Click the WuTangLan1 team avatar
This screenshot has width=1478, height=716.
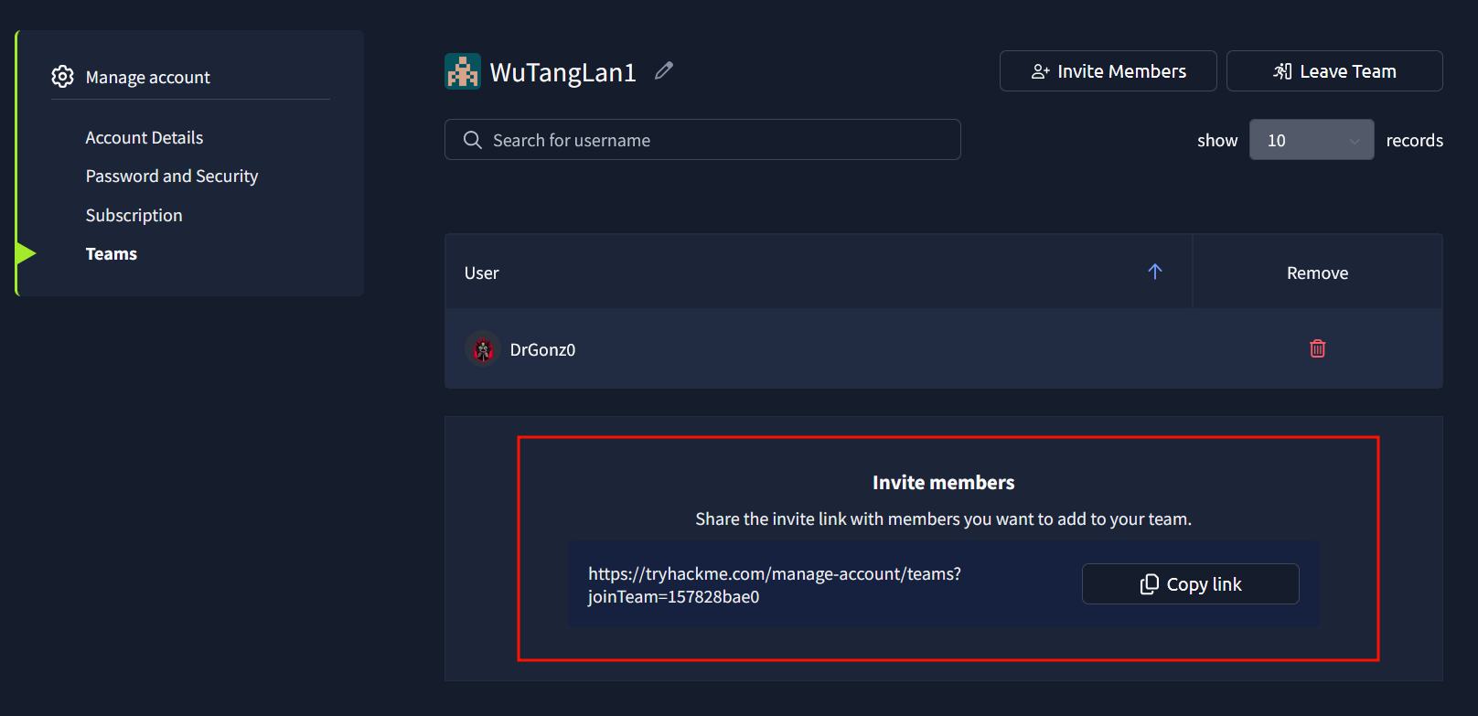[463, 71]
